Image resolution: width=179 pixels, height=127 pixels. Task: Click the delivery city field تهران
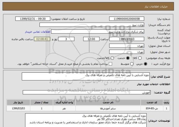pyautogui.click(x=126, y=52)
